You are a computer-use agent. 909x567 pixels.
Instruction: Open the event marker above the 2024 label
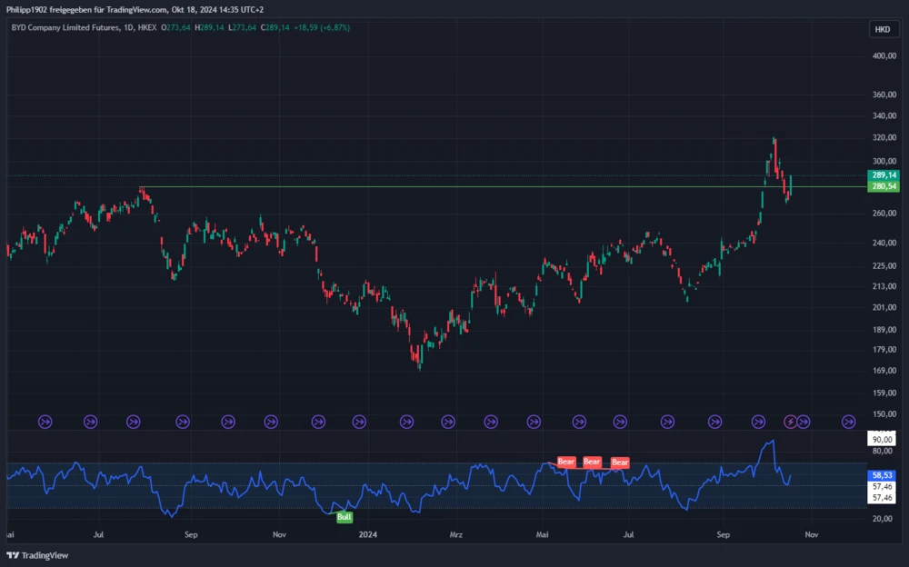tap(358, 422)
